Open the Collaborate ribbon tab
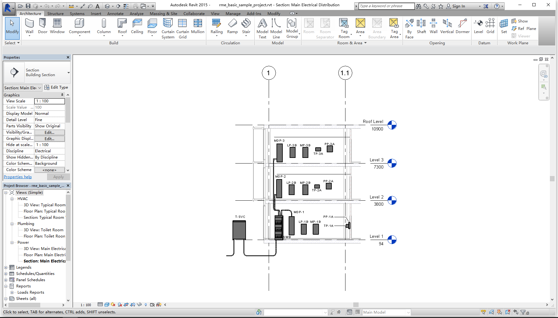 point(194,13)
